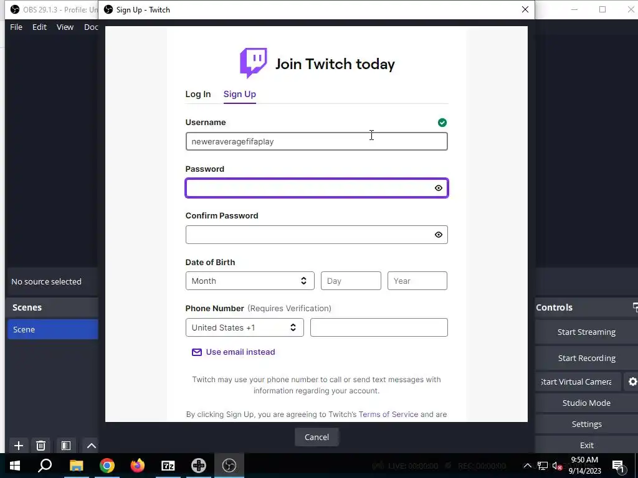Screen dimensions: 638x478
Task: Open the Docks menu in OBS
Action: click(x=91, y=27)
